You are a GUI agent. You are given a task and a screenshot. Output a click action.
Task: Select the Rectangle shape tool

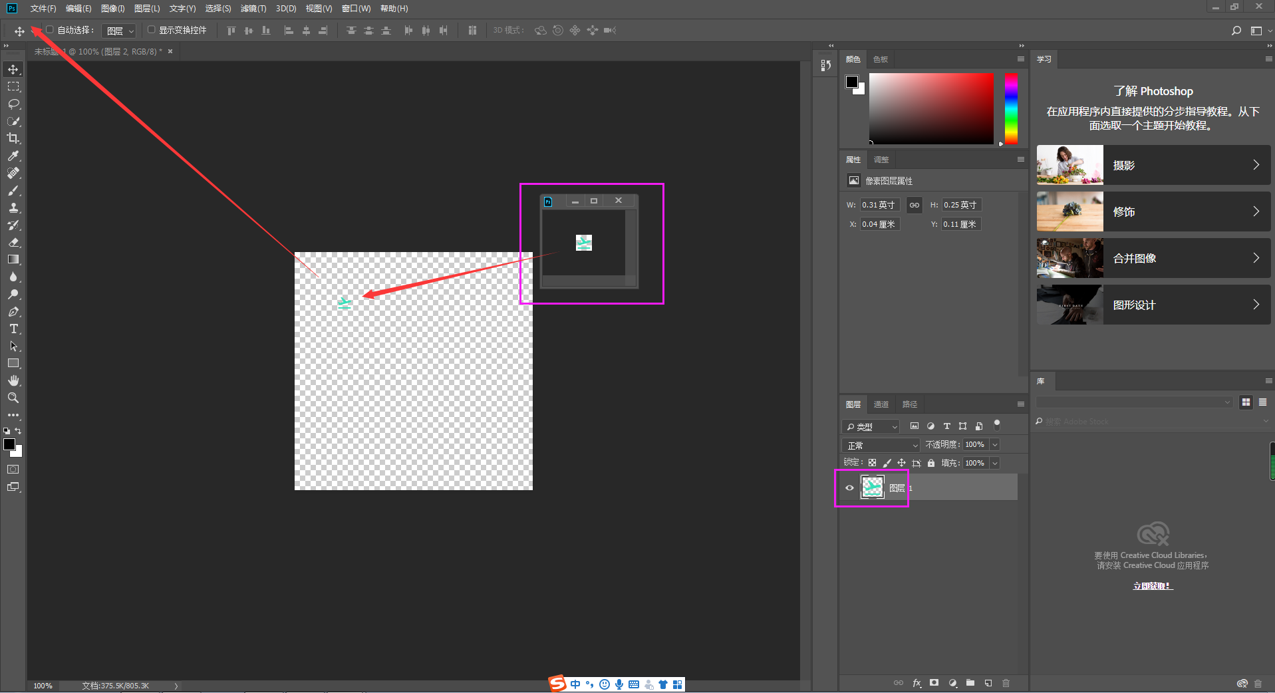tap(13, 363)
